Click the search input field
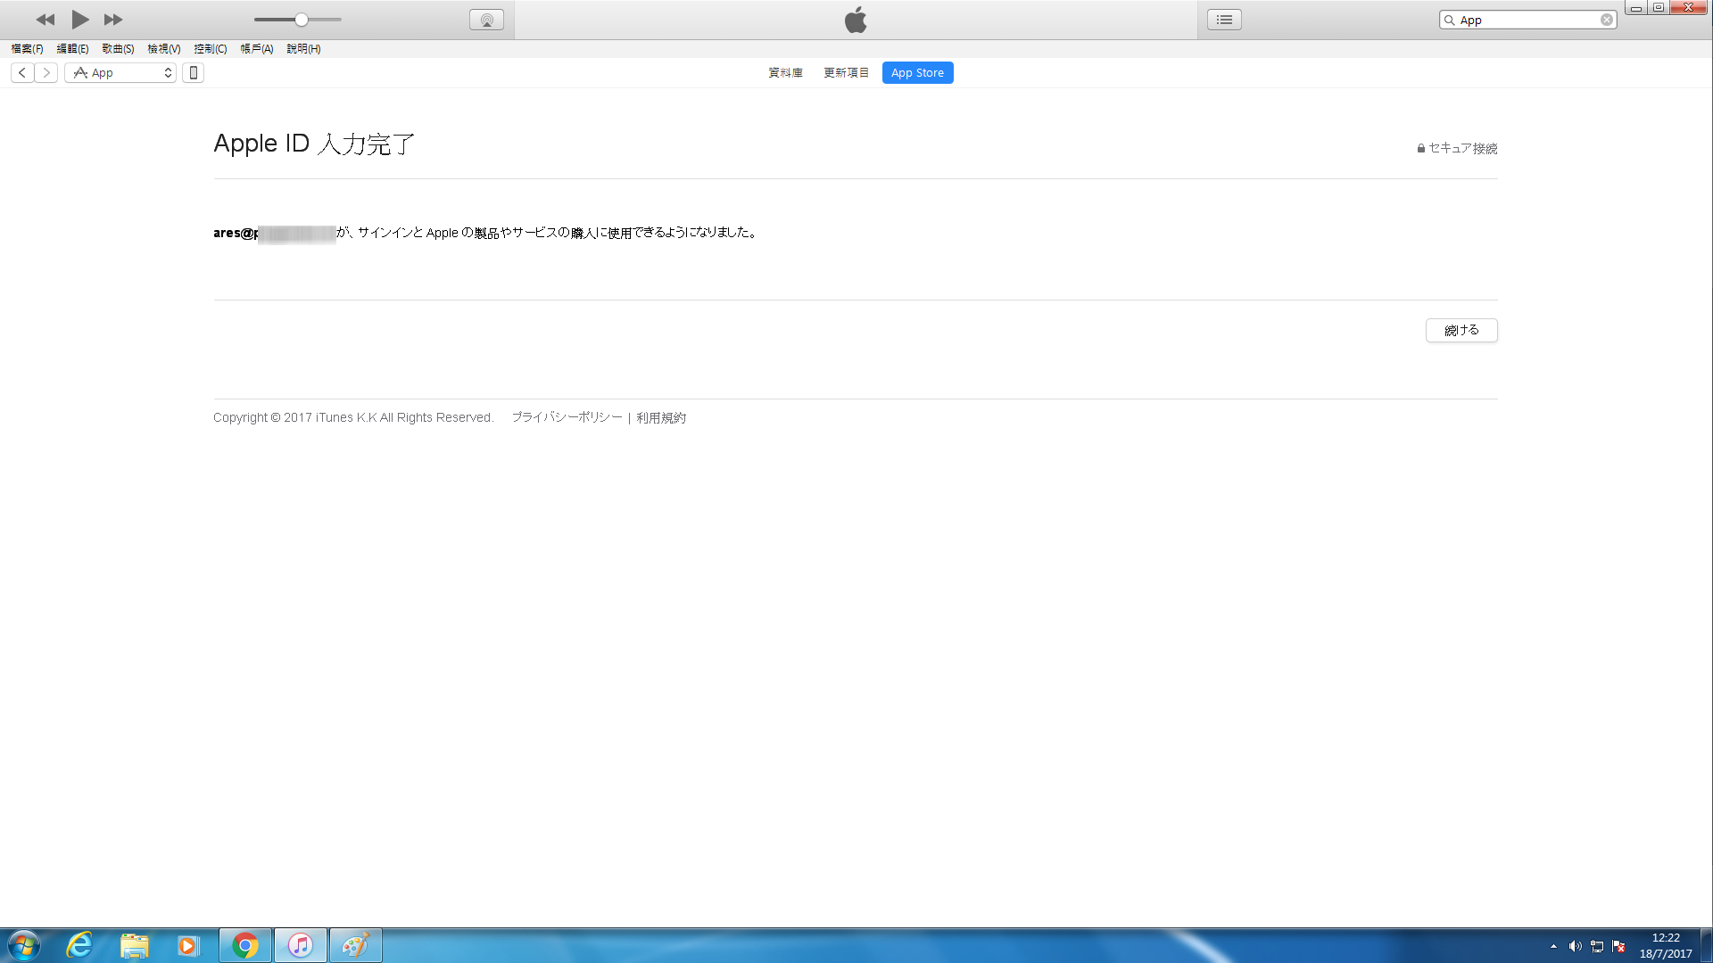This screenshot has width=1713, height=963. pyautogui.click(x=1526, y=20)
